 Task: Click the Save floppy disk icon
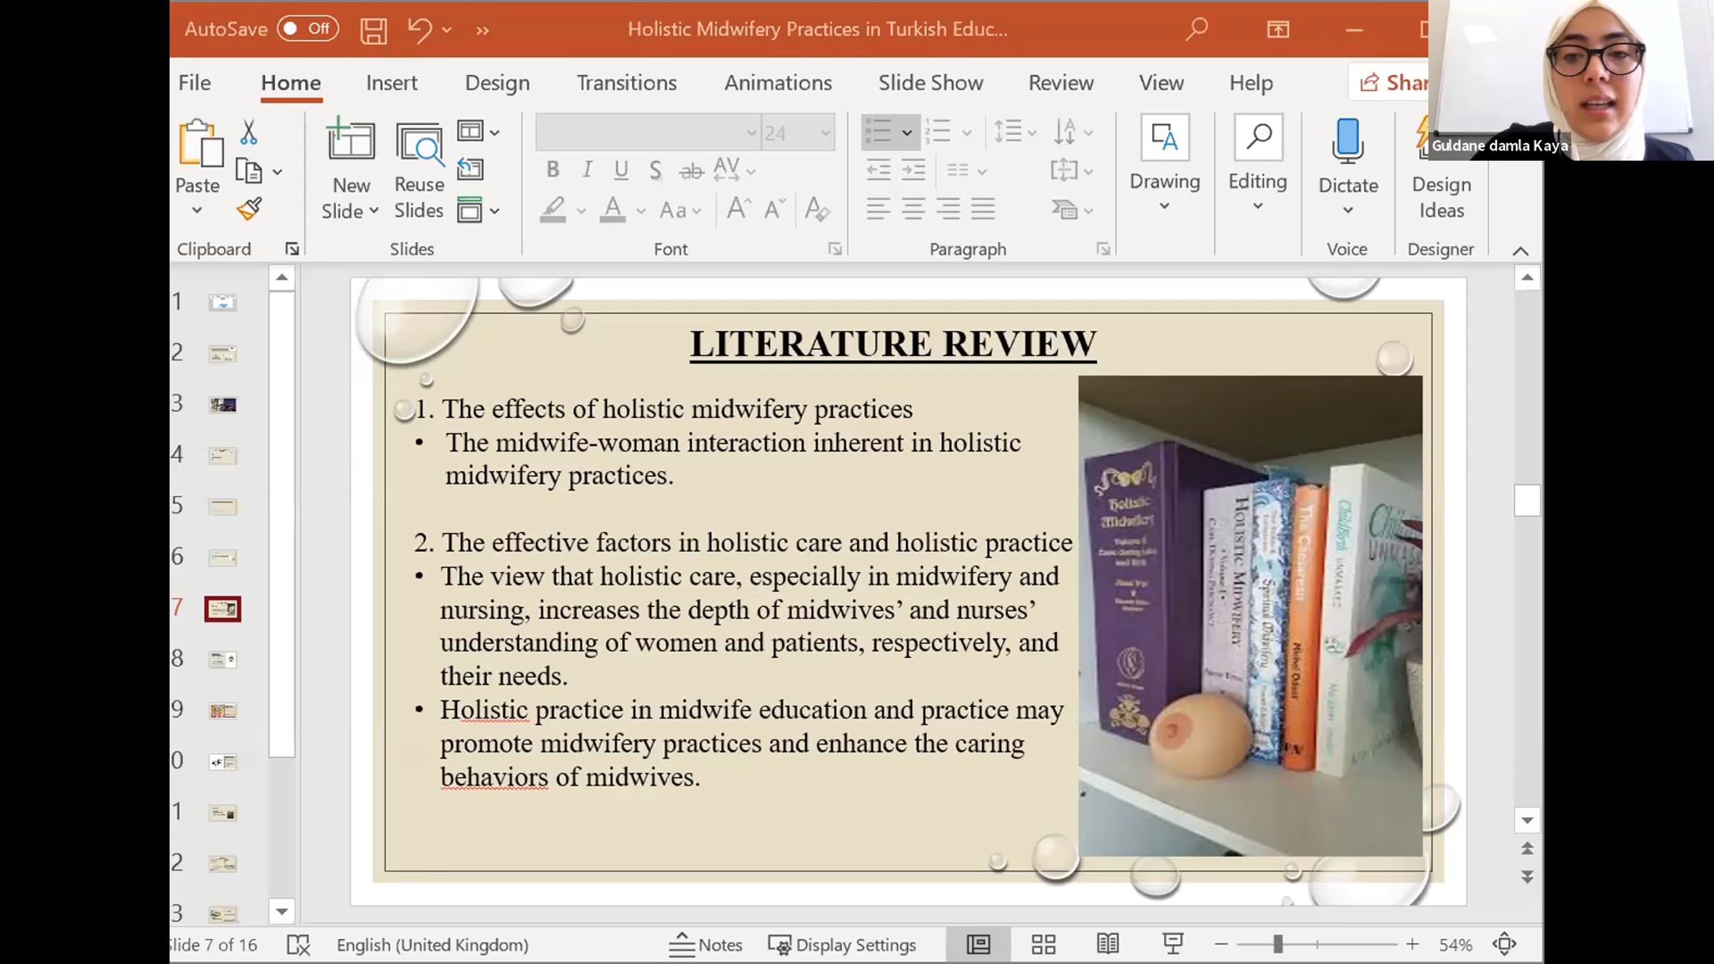click(373, 30)
